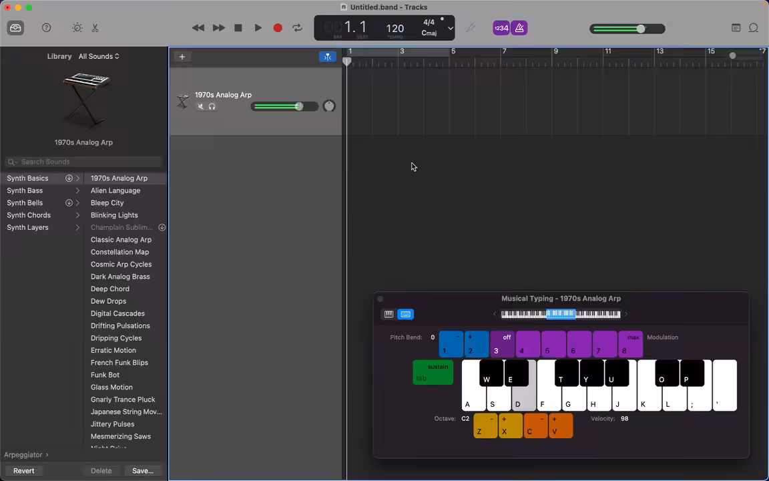Screen dimensions: 769x481
Task: Toggle the Cycle loop mode
Action: [x=297, y=28]
